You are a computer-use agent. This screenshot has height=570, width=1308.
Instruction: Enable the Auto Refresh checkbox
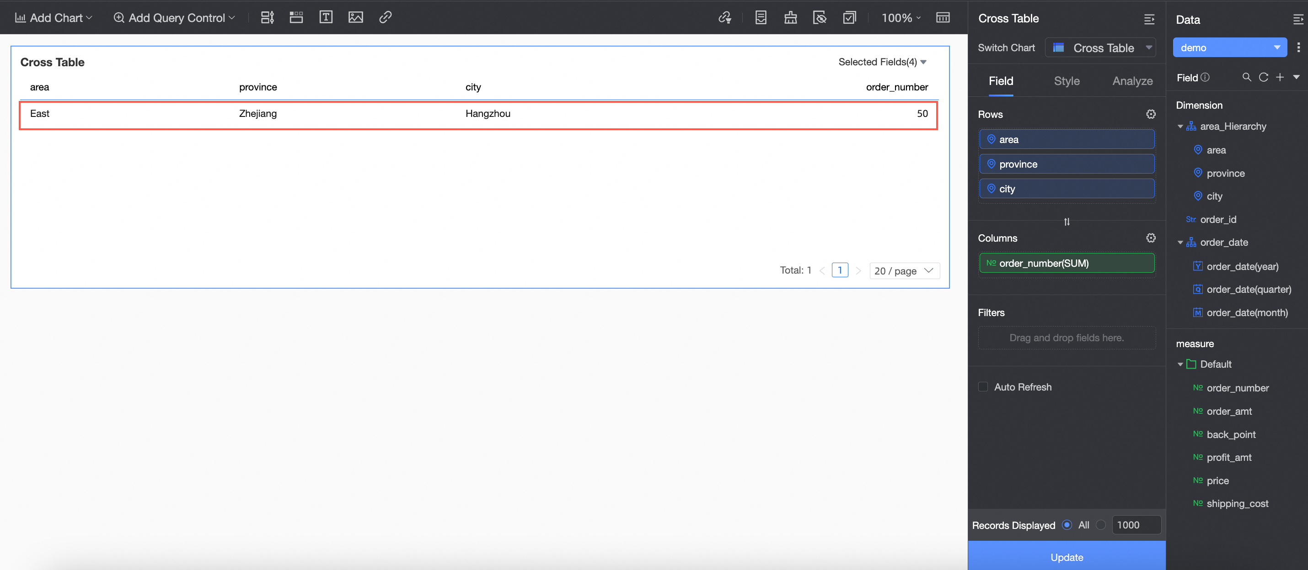983,387
